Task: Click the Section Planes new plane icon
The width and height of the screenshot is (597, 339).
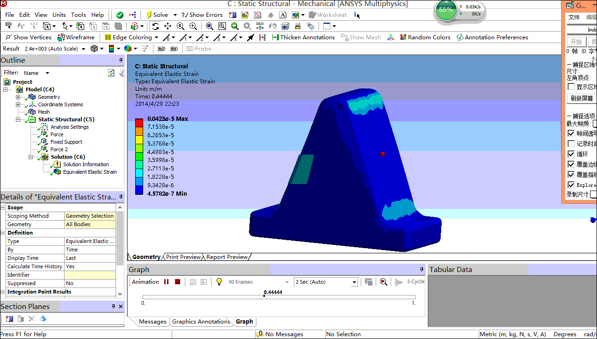Action: pos(9,319)
